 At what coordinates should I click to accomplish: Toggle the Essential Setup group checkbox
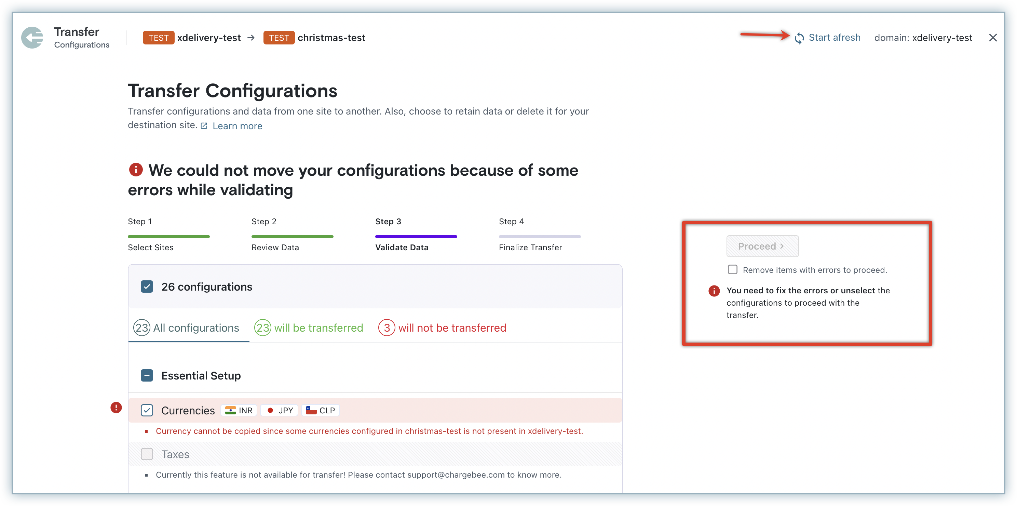point(147,375)
